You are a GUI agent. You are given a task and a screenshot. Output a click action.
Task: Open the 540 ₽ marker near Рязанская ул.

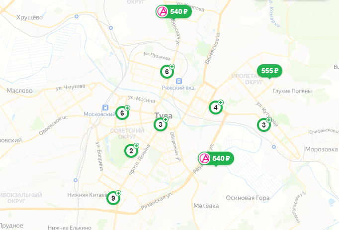coord(216,158)
